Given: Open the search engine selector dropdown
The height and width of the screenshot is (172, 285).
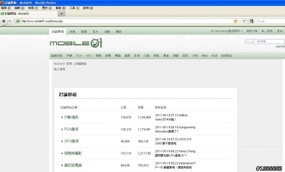Looking at the screenshot, I should point(255,21).
